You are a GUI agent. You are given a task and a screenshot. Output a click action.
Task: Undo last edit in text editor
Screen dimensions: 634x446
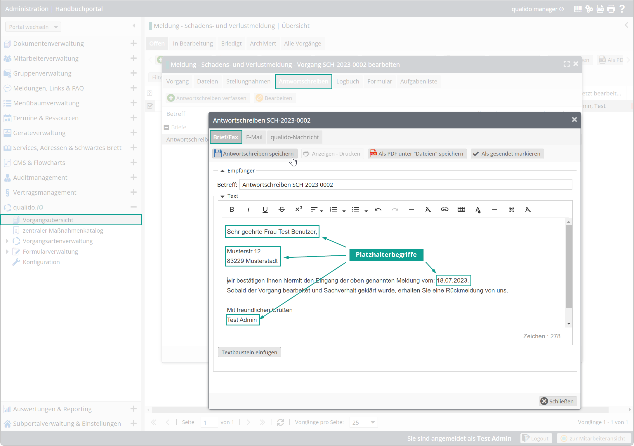point(378,209)
